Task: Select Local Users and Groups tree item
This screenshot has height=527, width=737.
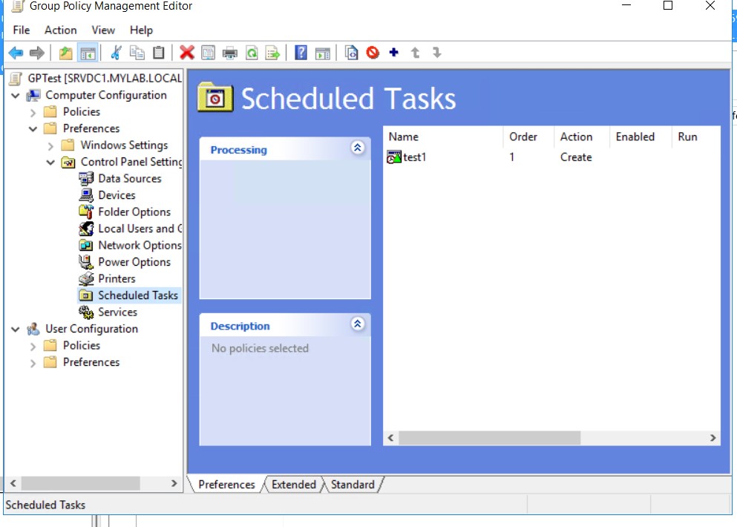Action: (x=140, y=229)
